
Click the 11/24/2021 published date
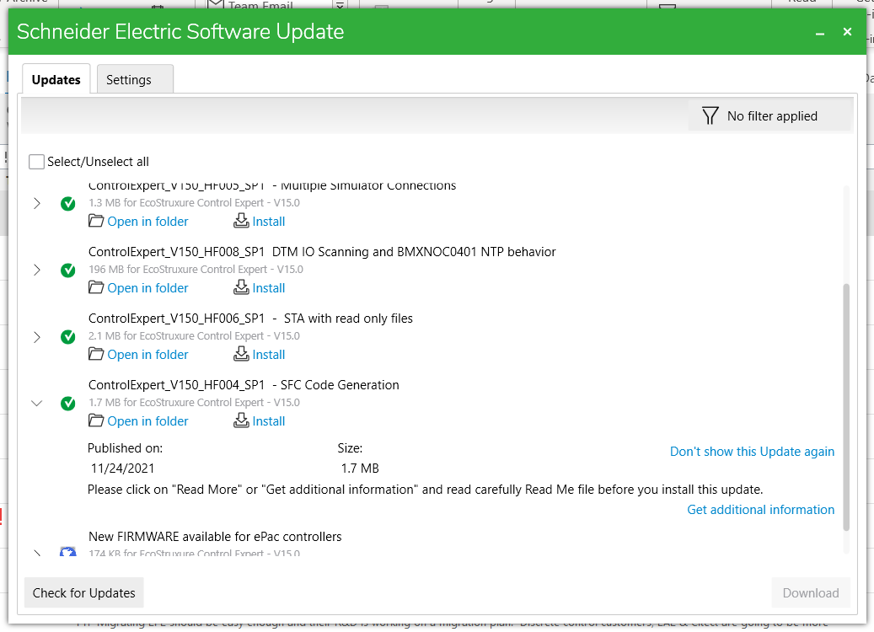pos(122,469)
